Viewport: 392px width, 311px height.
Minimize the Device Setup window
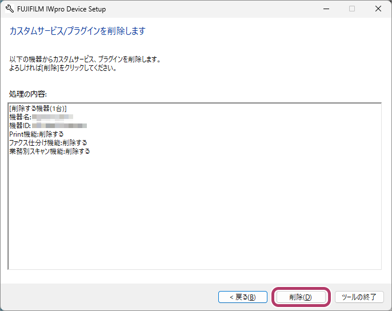point(326,9)
